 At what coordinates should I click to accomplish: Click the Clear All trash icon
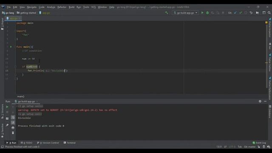[13, 133]
